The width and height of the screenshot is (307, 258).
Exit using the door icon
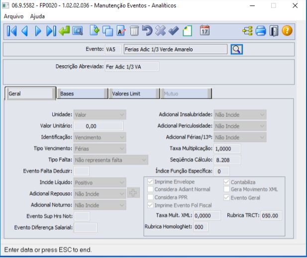[x=274, y=31]
